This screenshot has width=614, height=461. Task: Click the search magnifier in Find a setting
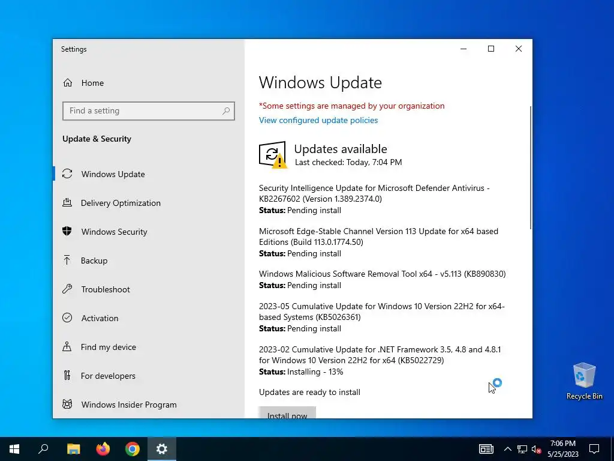click(226, 111)
